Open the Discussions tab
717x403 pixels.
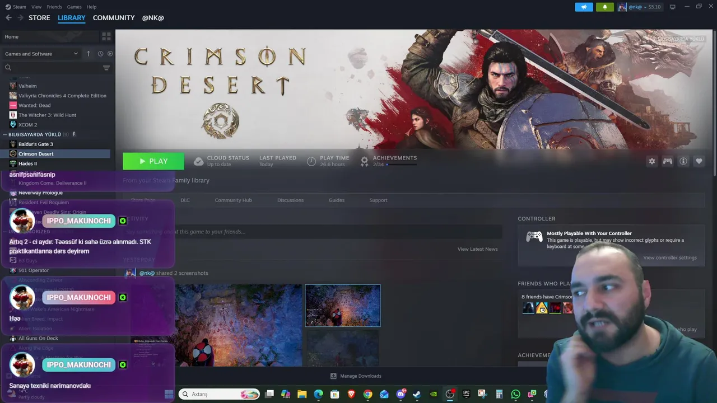[x=290, y=200]
